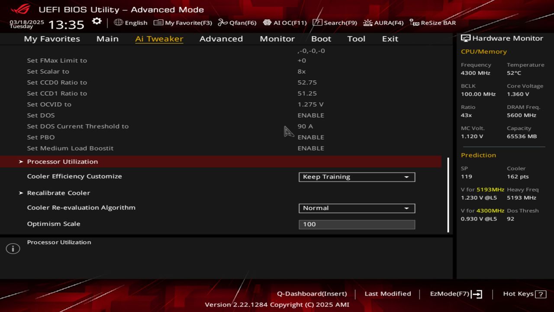Click the 43x ratio reading

click(x=467, y=115)
